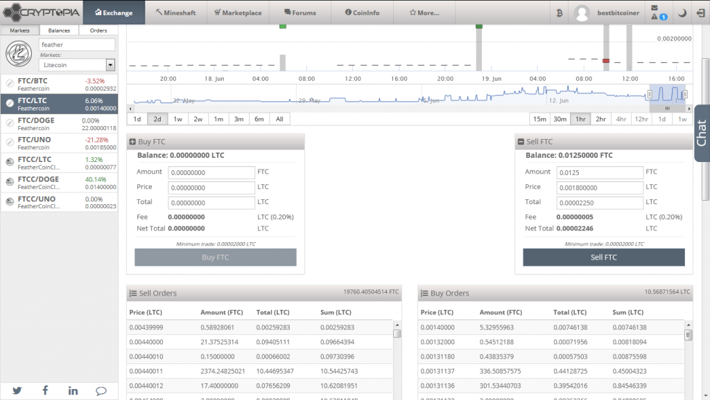Click the FTC/UNO market icon
Image resolution: width=710 pixels, height=400 pixels.
point(10,143)
